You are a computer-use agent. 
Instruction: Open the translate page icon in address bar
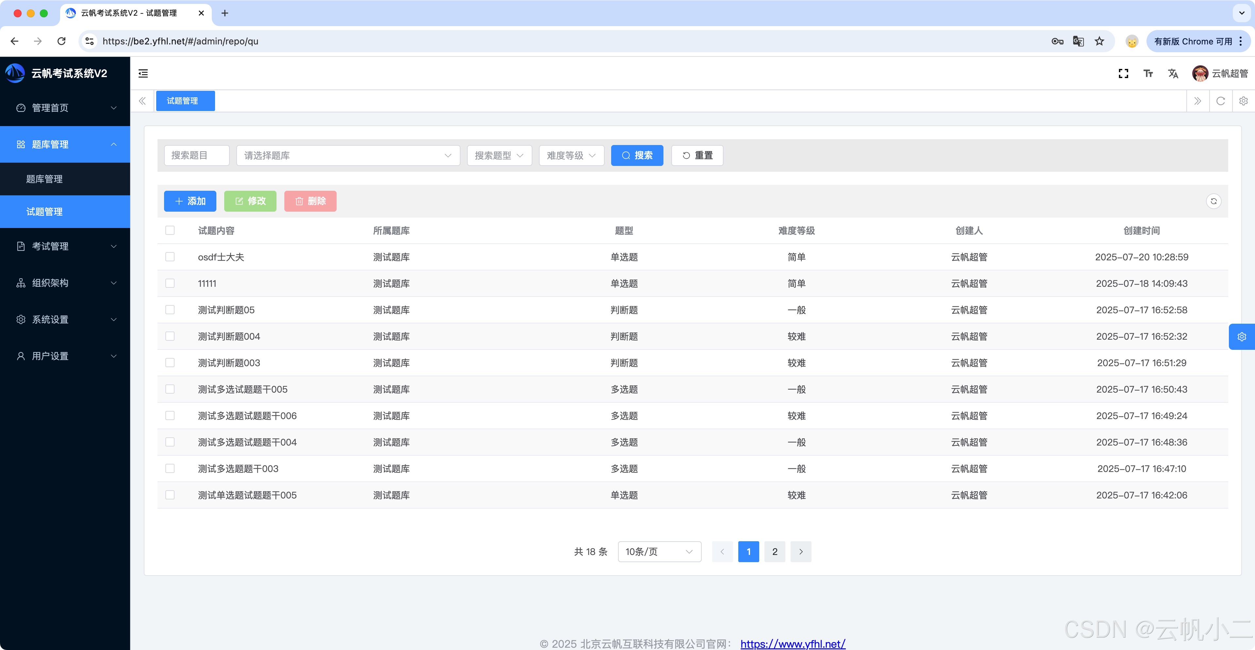(1078, 41)
